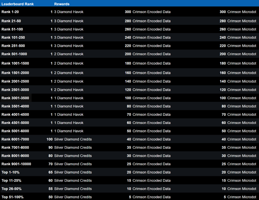259x200 pixels.
Task: Select the "Rank 9001-10000" row label
Action: [x=16, y=164]
